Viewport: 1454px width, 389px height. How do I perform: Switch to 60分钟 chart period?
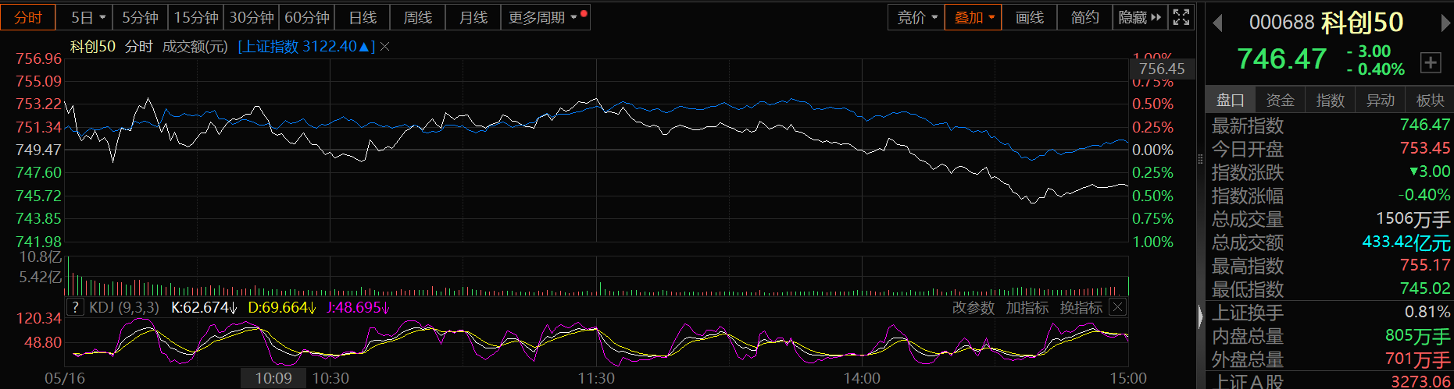(307, 17)
